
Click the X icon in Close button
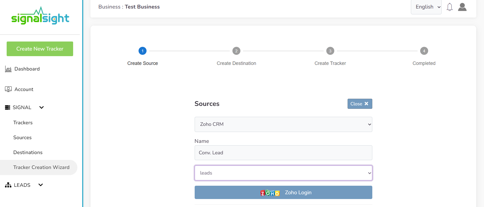[366, 104]
